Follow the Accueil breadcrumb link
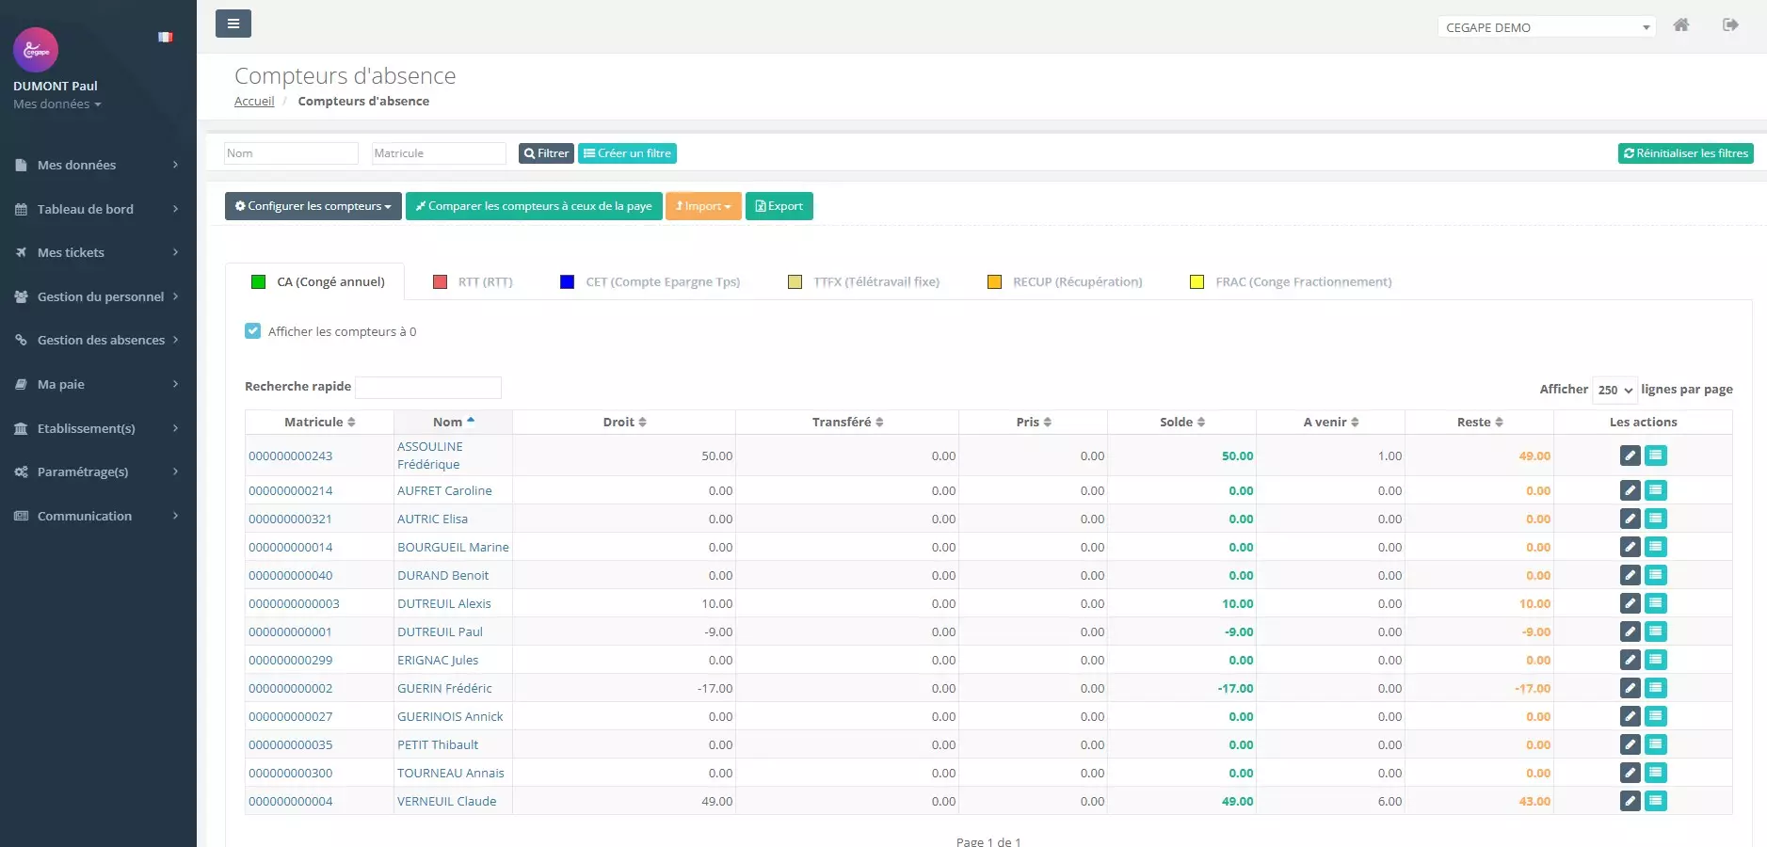Screen dimensions: 1767x847 (254, 101)
